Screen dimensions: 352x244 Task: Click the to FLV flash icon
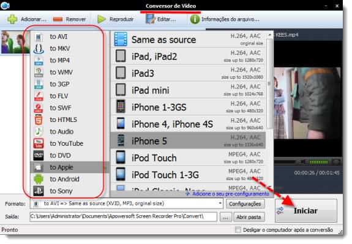pos(39,96)
